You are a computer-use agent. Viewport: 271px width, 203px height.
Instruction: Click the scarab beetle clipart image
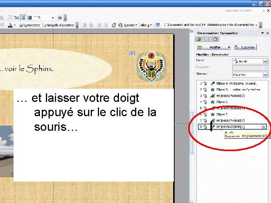point(152,67)
